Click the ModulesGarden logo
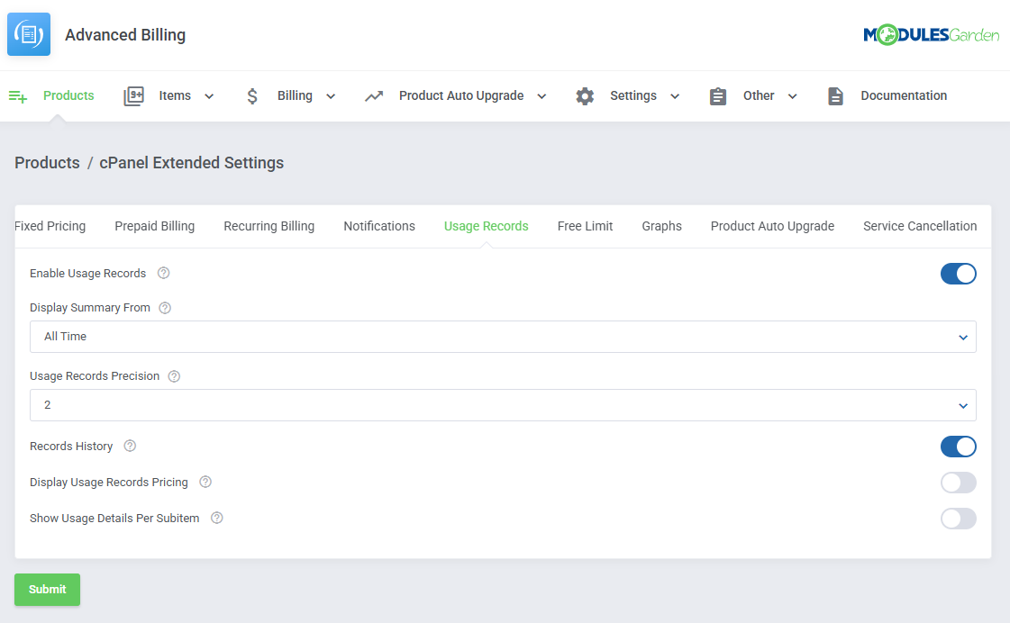The height and width of the screenshot is (623, 1010). pos(931,35)
